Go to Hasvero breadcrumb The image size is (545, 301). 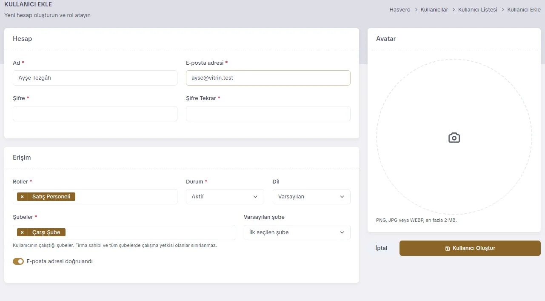tap(400, 9)
